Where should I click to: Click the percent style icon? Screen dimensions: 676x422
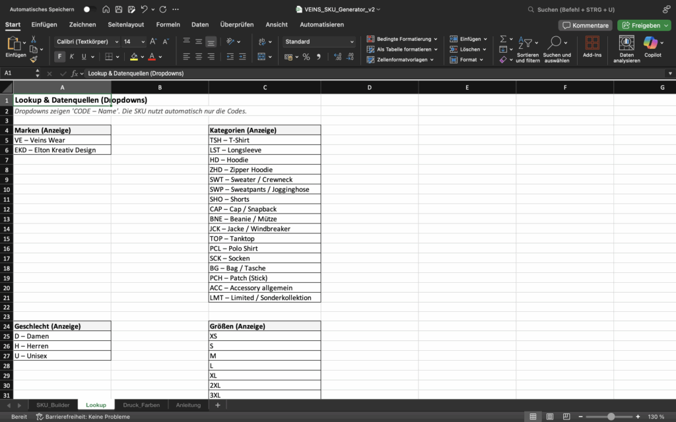[306, 57]
